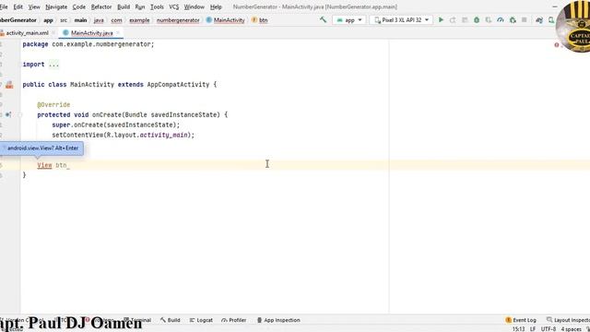Screen dimensions: 590x332
Task: Select the MainActivity.java editor tab
Action: [92, 33]
